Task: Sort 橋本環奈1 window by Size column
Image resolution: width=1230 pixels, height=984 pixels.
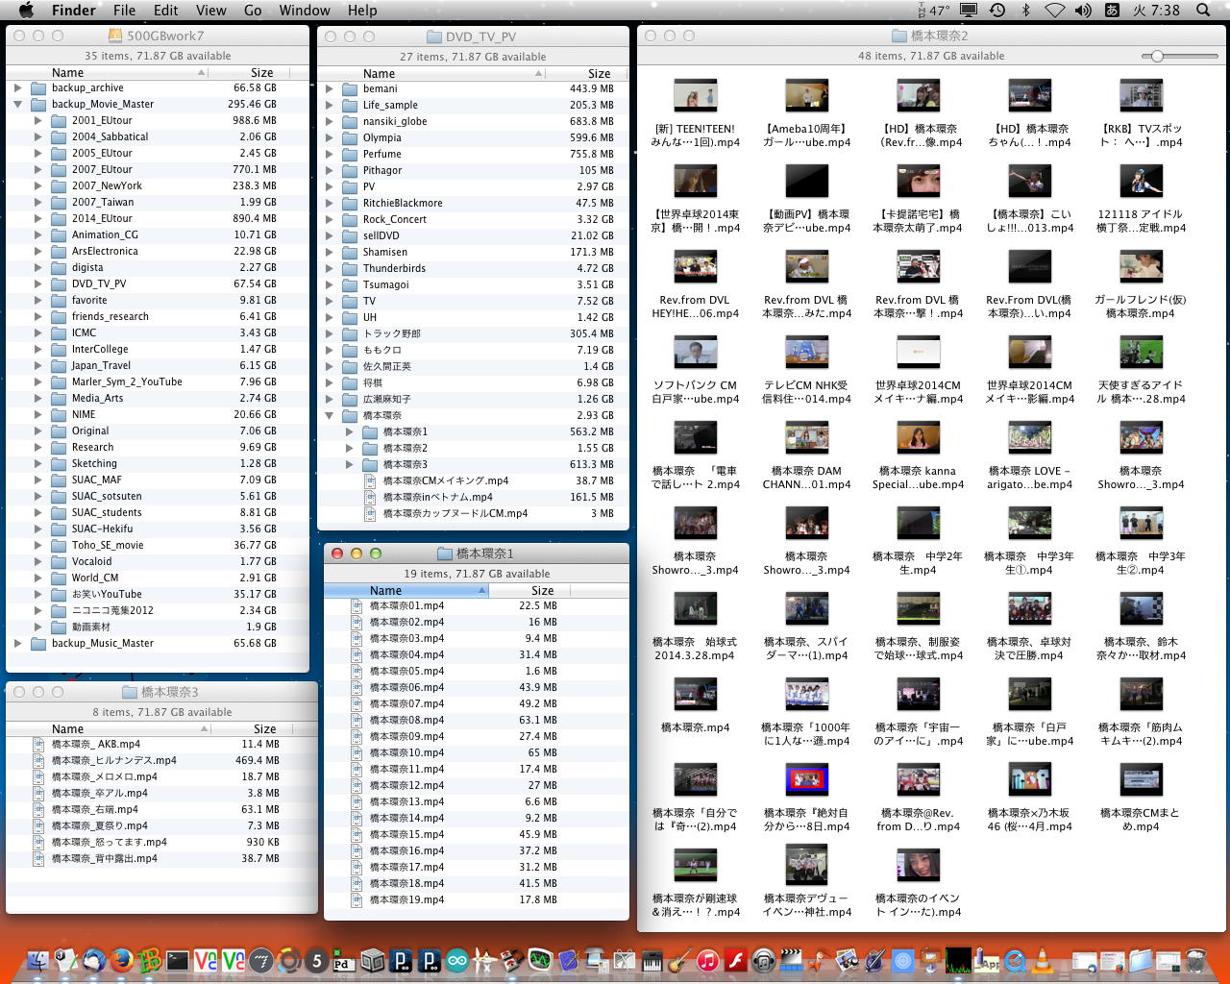Action: tap(543, 590)
